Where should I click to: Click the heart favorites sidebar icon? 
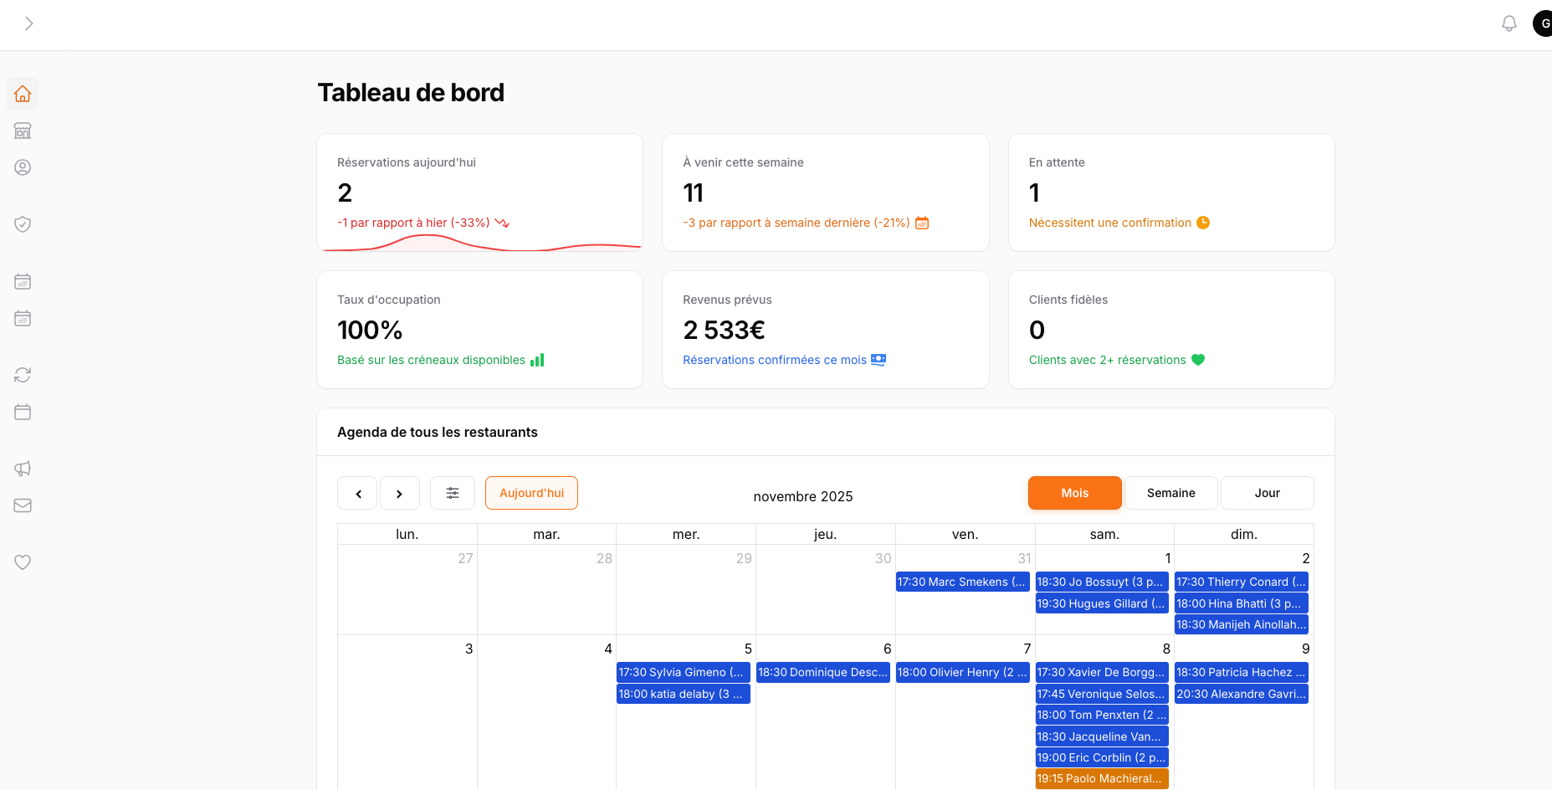pos(23,562)
